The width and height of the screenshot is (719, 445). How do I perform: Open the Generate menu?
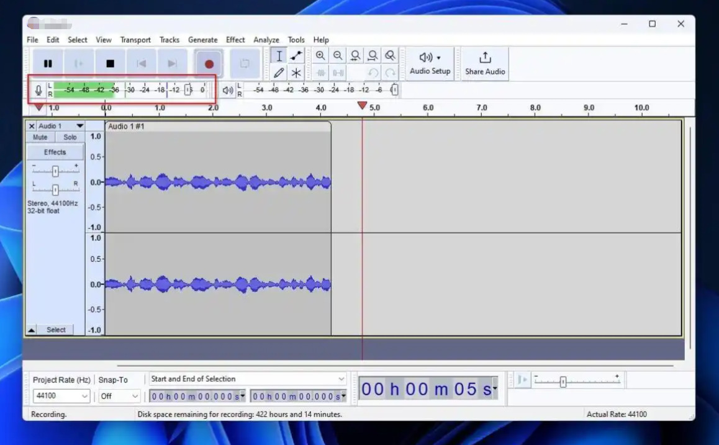(202, 40)
